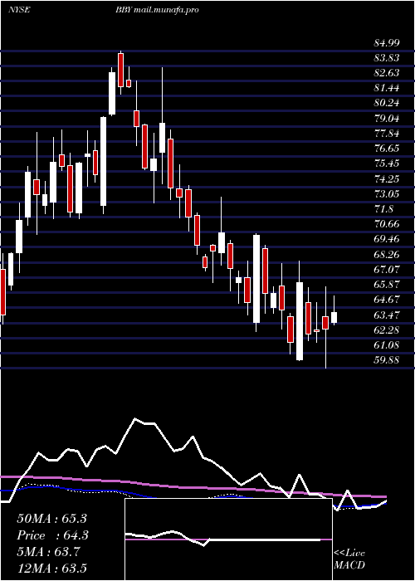
Task: Click the 67.07 price axis label
Action: pyautogui.click(x=387, y=270)
